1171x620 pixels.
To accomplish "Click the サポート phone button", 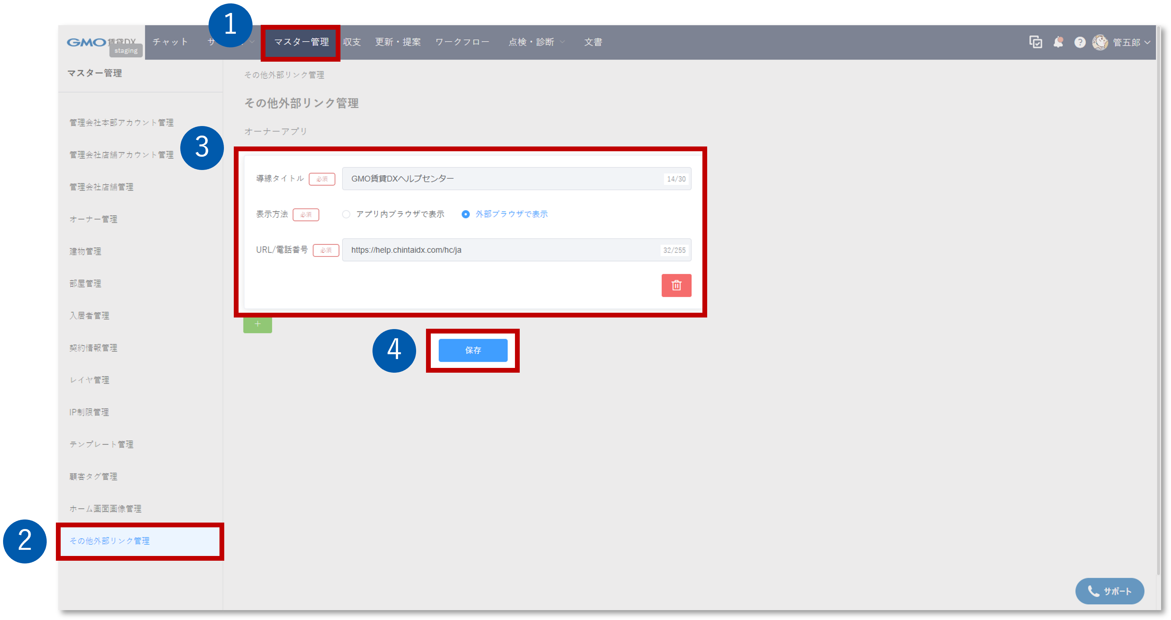I will (1109, 591).
